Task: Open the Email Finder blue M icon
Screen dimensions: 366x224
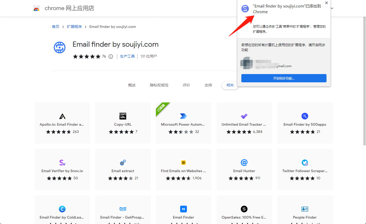Action: click(184, 209)
